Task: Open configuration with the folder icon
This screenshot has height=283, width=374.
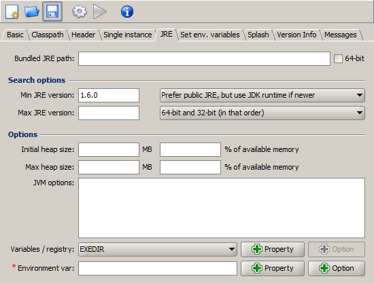Action: [32, 12]
